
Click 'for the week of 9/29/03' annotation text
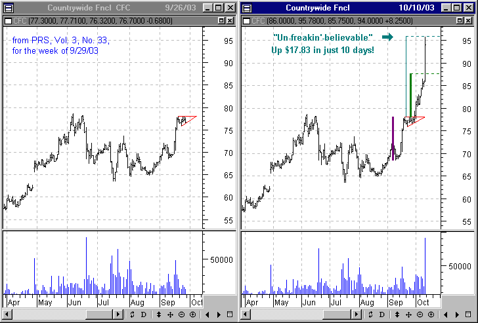[x=55, y=50]
